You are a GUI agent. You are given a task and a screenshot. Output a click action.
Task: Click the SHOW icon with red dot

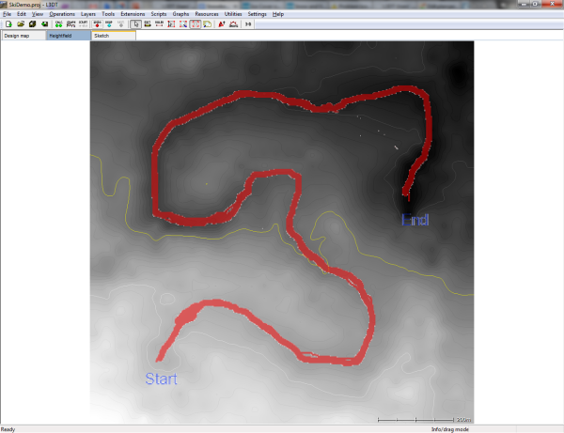(x=98, y=23)
